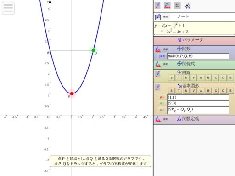
Task: Click the yellow description note on graph
Action: coord(101,161)
